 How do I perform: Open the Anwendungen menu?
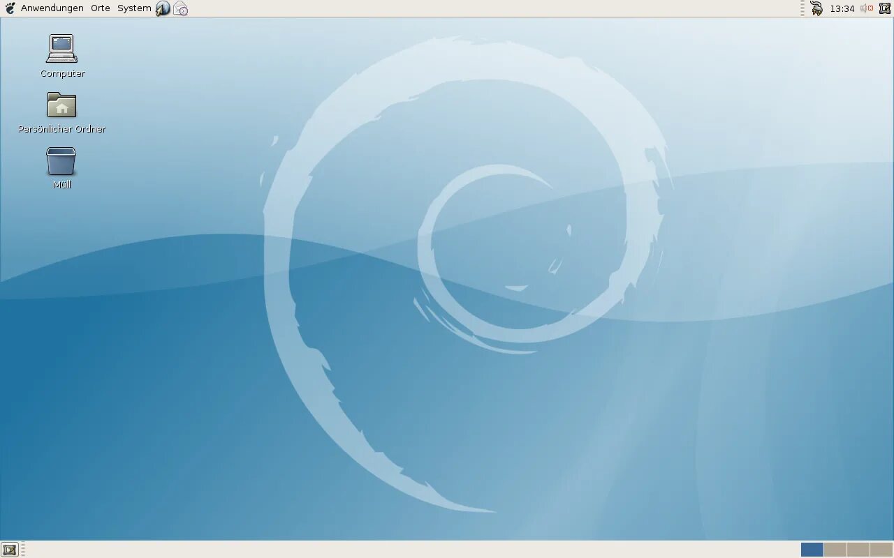click(52, 8)
